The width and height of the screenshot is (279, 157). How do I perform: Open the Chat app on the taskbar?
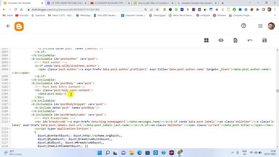click(x=123, y=153)
